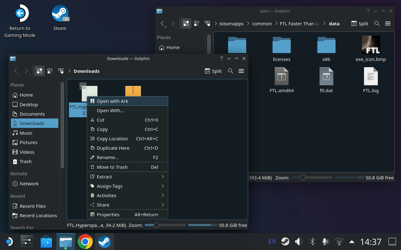Open hamburger menu in data window
The image size is (401, 250).
(388, 23)
